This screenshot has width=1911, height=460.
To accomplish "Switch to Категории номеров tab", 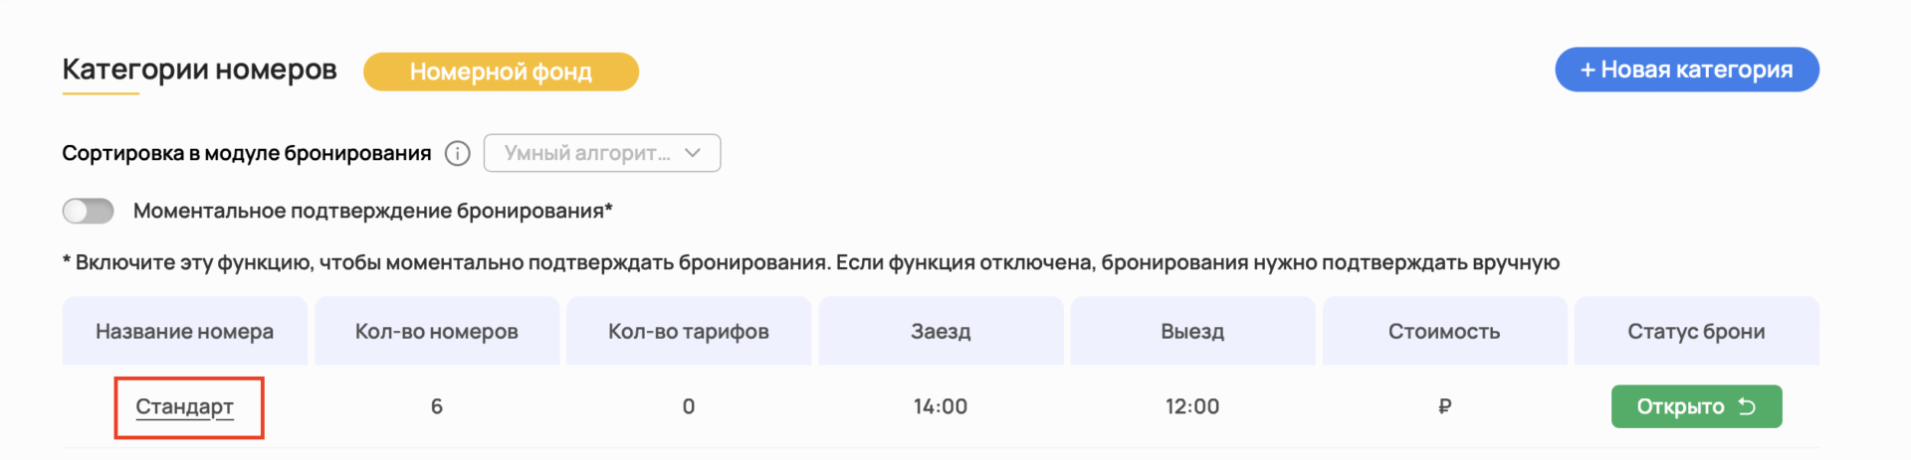I will [199, 70].
